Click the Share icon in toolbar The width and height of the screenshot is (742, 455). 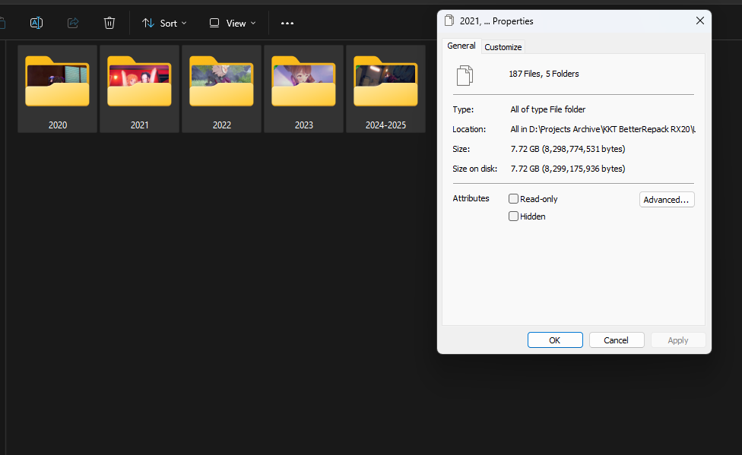pos(73,23)
